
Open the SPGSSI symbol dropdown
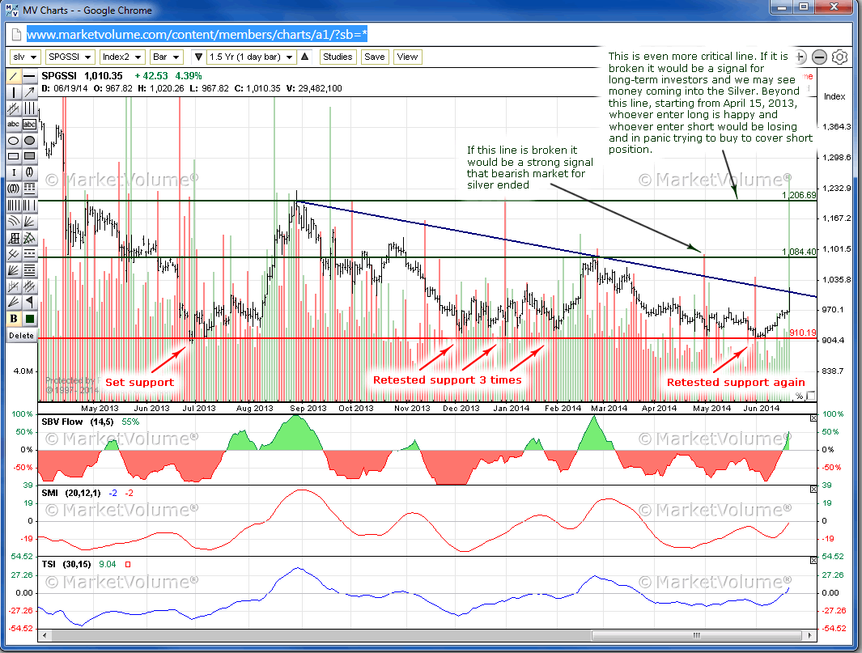(x=70, y=57)
